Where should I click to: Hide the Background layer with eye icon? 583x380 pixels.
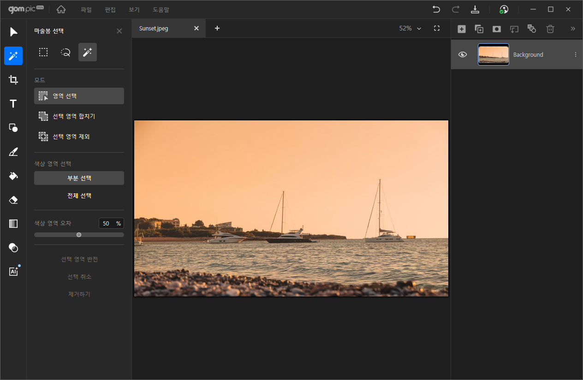click(463, 54)
